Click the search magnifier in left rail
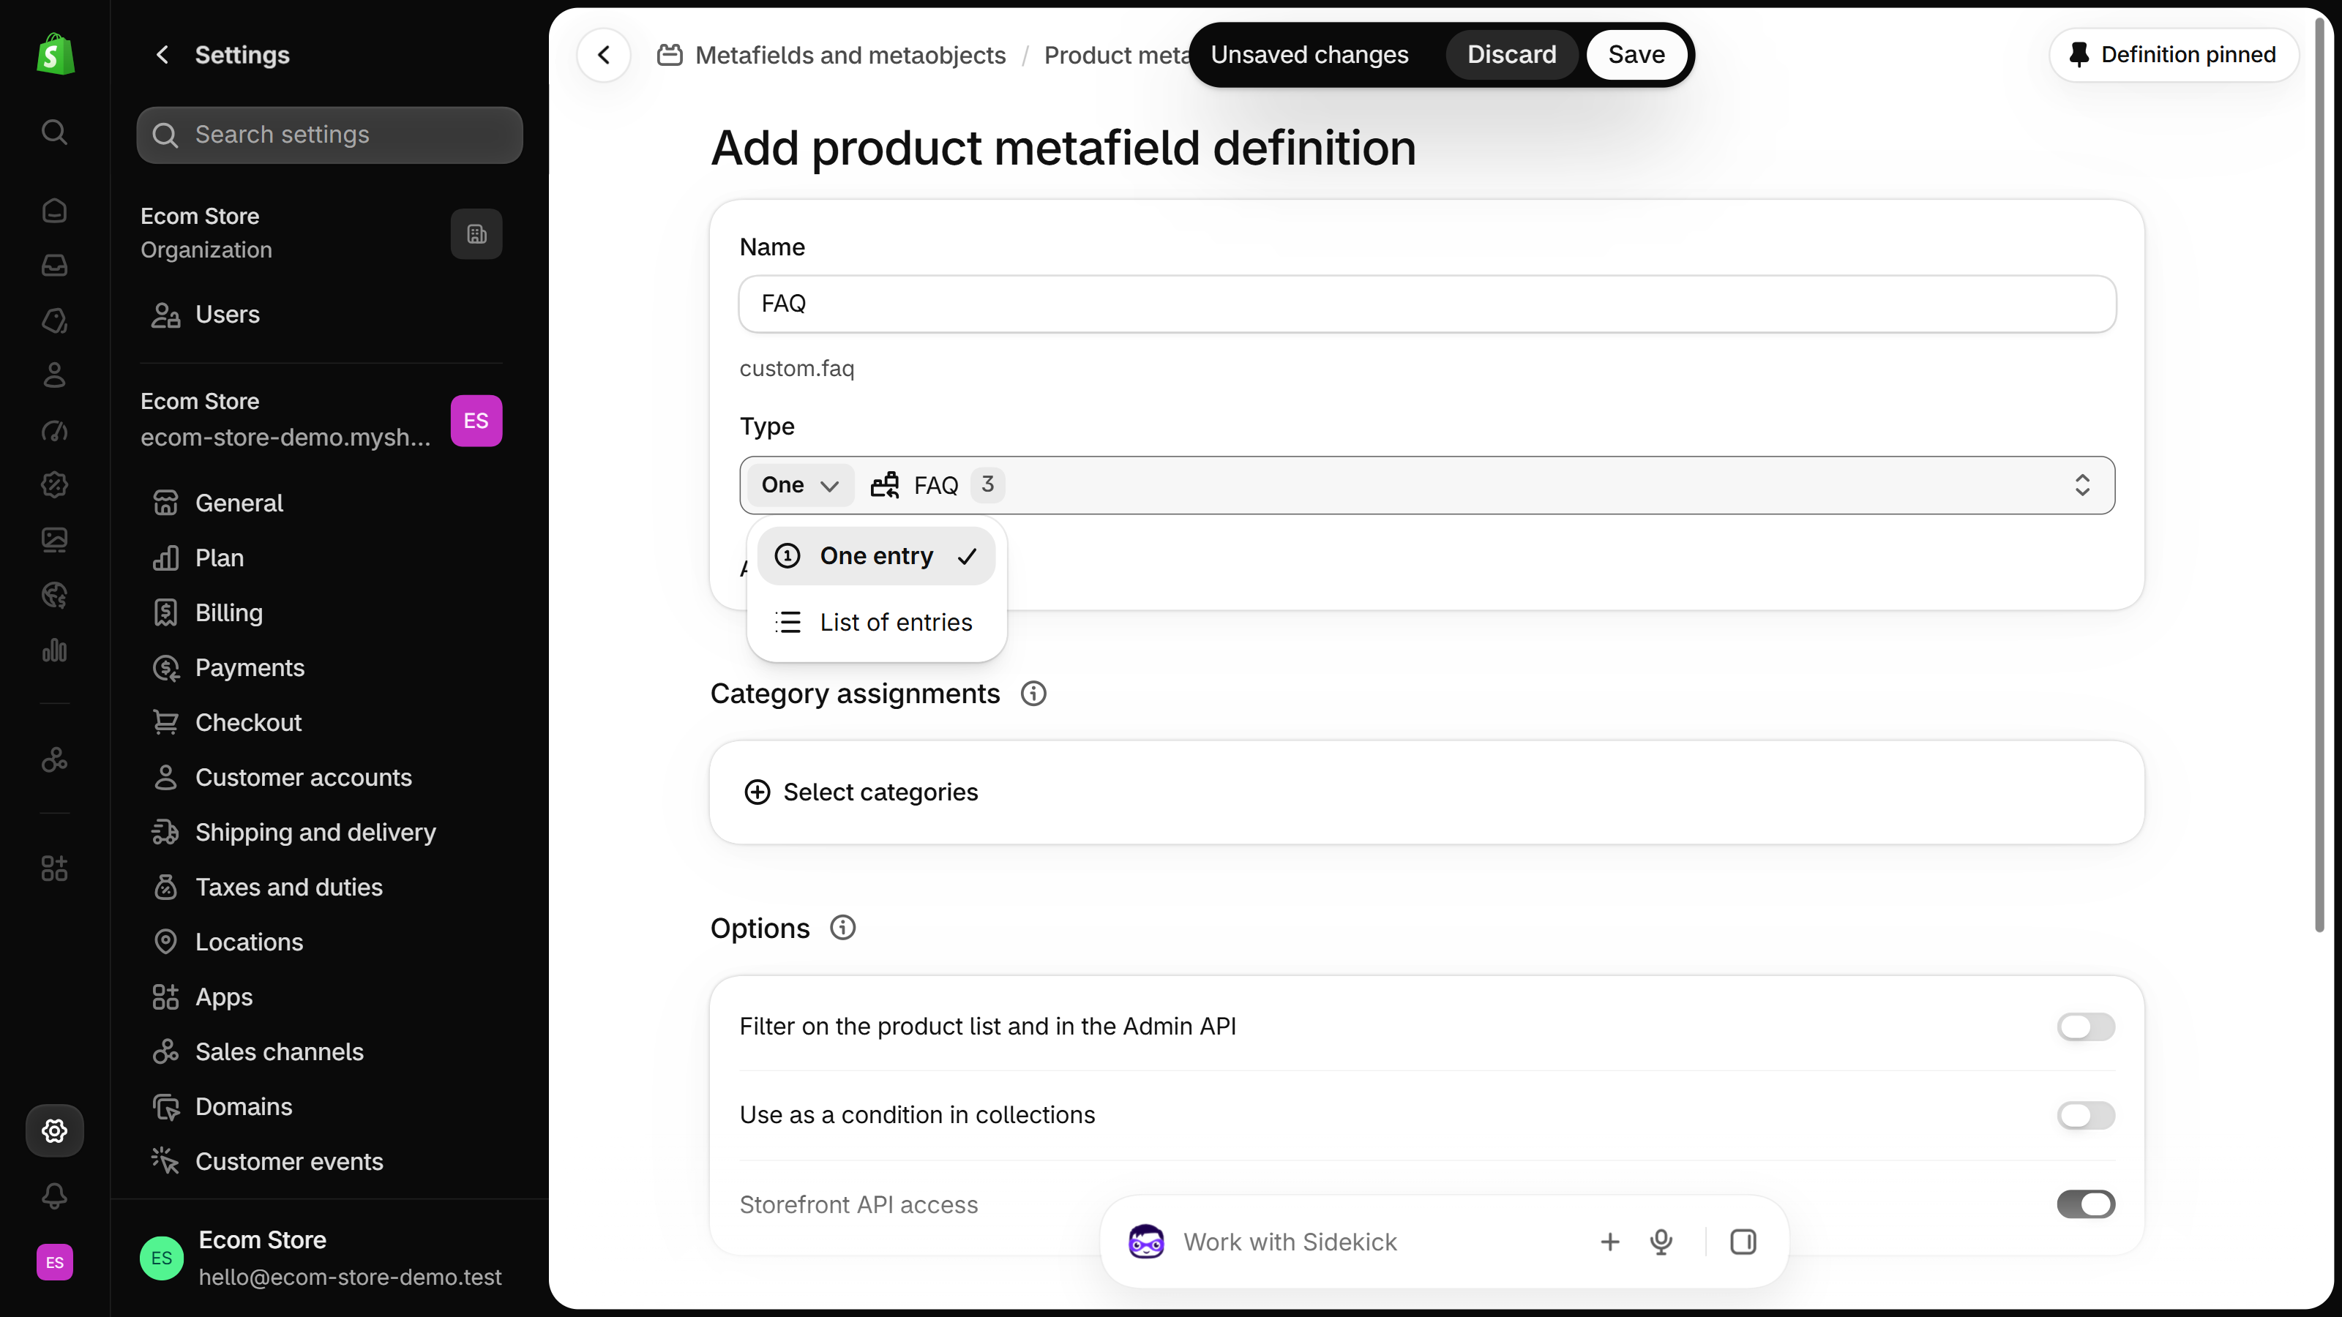The image size is (2342, 1317). click(55, 132)
